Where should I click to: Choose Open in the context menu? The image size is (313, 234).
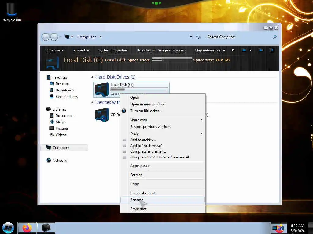[x=163, y=97]
